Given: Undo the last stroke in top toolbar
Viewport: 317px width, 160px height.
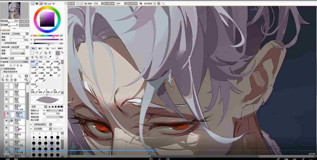Looking at the screenshot, I should coord(69,3).
